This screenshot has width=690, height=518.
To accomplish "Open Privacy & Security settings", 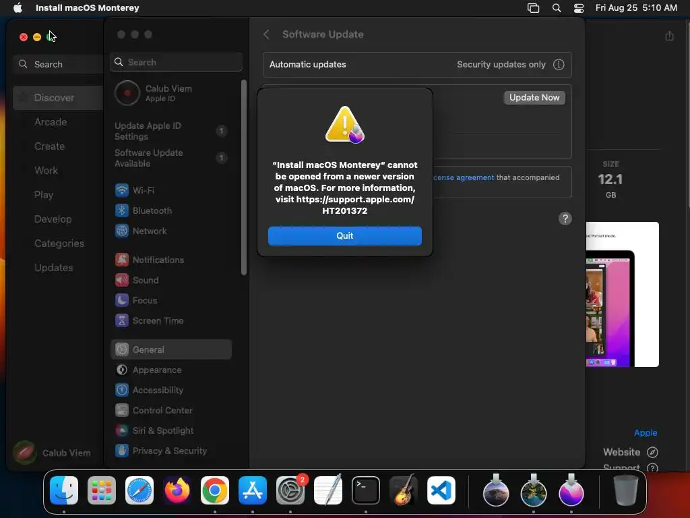I will click(x=170, y=451).
